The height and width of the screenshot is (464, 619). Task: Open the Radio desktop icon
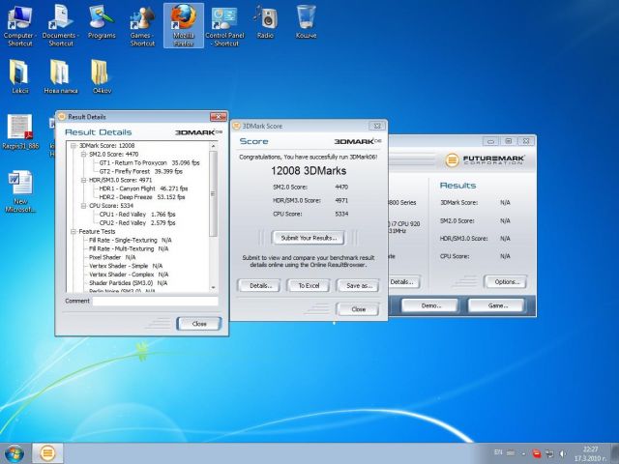[265, 21]
